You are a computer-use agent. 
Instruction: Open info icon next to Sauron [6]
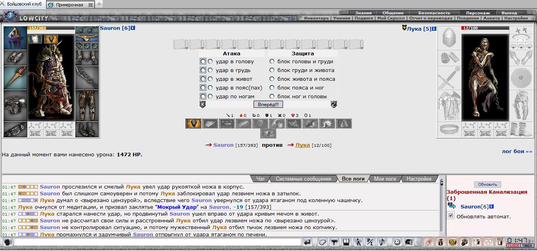(133, 28)
